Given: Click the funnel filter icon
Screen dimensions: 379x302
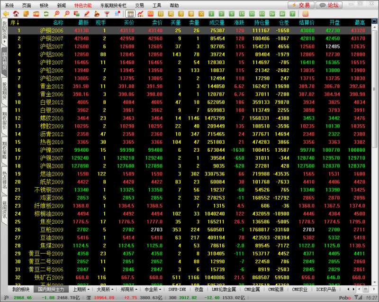Looking at the screenshot, I should coord(107,14).
